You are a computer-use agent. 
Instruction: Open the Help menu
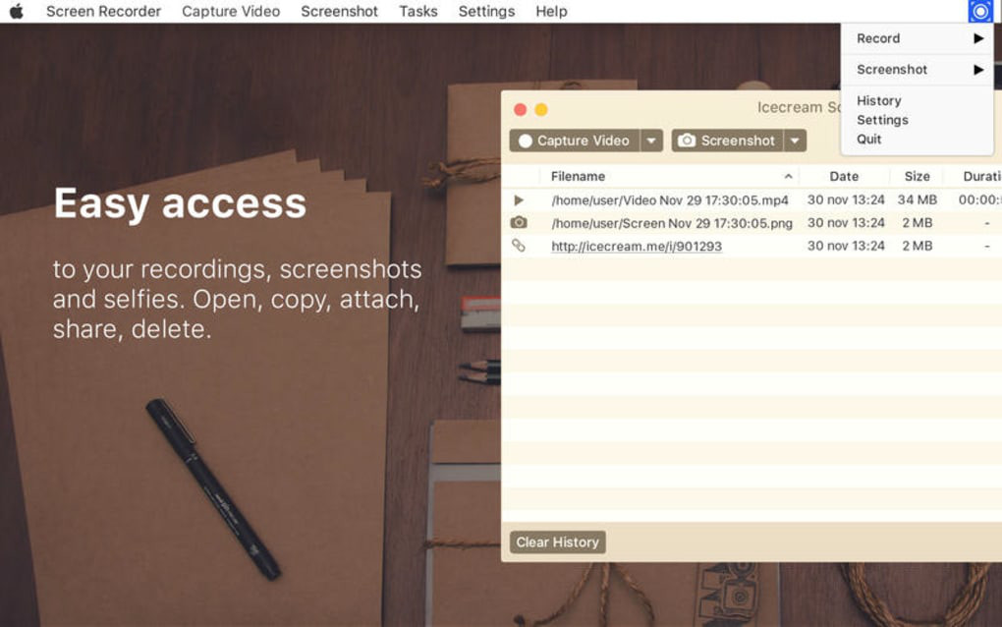(x=551, y=11)
